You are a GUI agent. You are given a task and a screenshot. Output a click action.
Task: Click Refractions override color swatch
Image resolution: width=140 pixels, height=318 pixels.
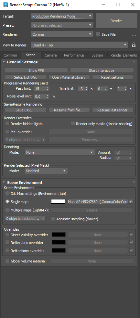pos(59,251)
